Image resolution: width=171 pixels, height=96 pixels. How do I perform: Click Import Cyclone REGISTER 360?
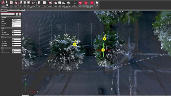(x=86, y=4)
